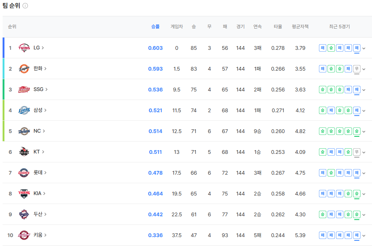Expand recent games details for 롯데
The image size is (372, 246).
pos(364,173)
